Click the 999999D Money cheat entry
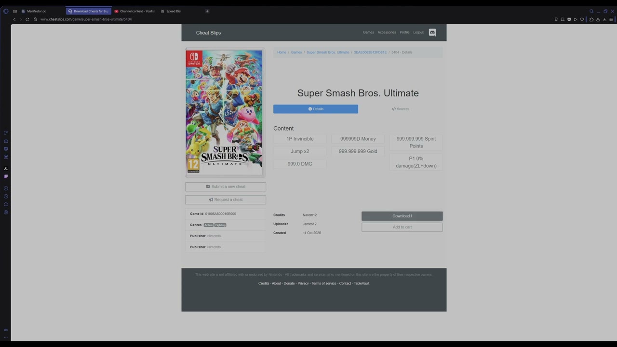Viewport: 617px width, 347px height. pos(358,139)
